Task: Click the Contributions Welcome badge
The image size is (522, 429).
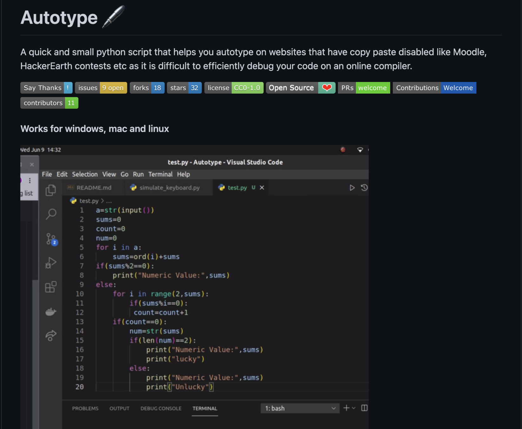Action: pyautogui.click(x=434, y=88)
